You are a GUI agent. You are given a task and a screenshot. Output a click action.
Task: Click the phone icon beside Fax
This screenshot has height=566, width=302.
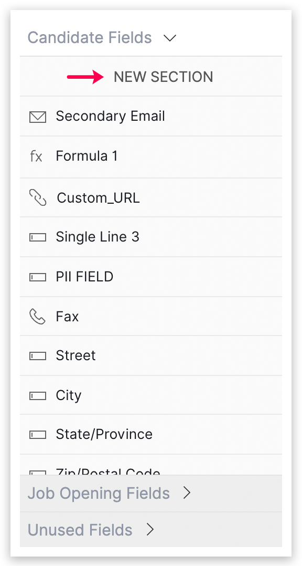tap(37, 317)
